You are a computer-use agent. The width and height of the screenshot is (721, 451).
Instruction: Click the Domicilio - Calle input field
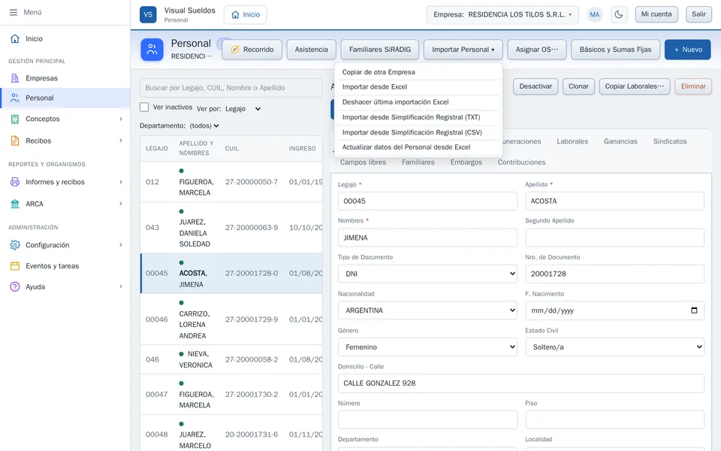coord(521,383)
